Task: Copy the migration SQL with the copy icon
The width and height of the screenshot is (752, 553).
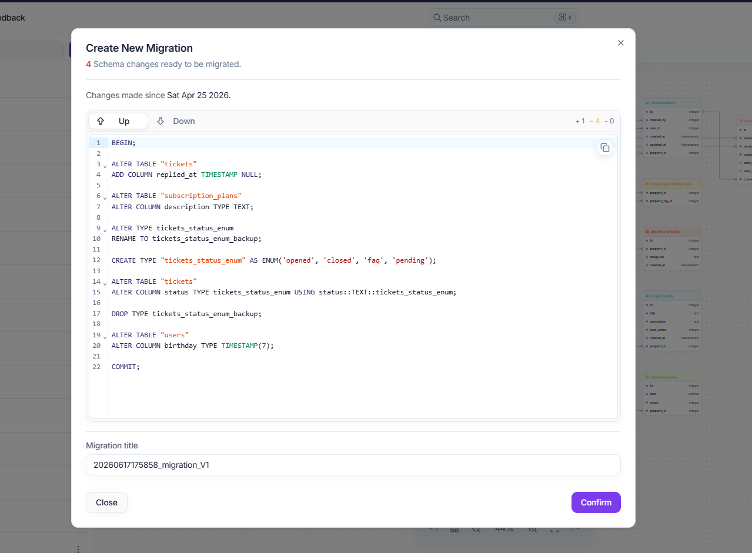Action: (605, 148)
